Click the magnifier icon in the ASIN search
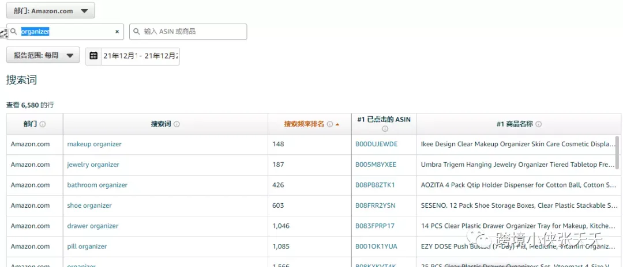 point(137,31)
